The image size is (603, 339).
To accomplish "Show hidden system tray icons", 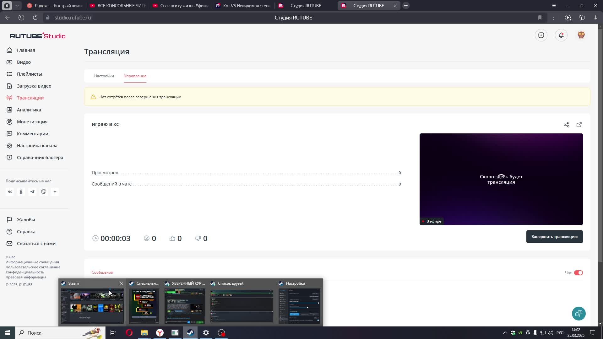I will point(505,333).
